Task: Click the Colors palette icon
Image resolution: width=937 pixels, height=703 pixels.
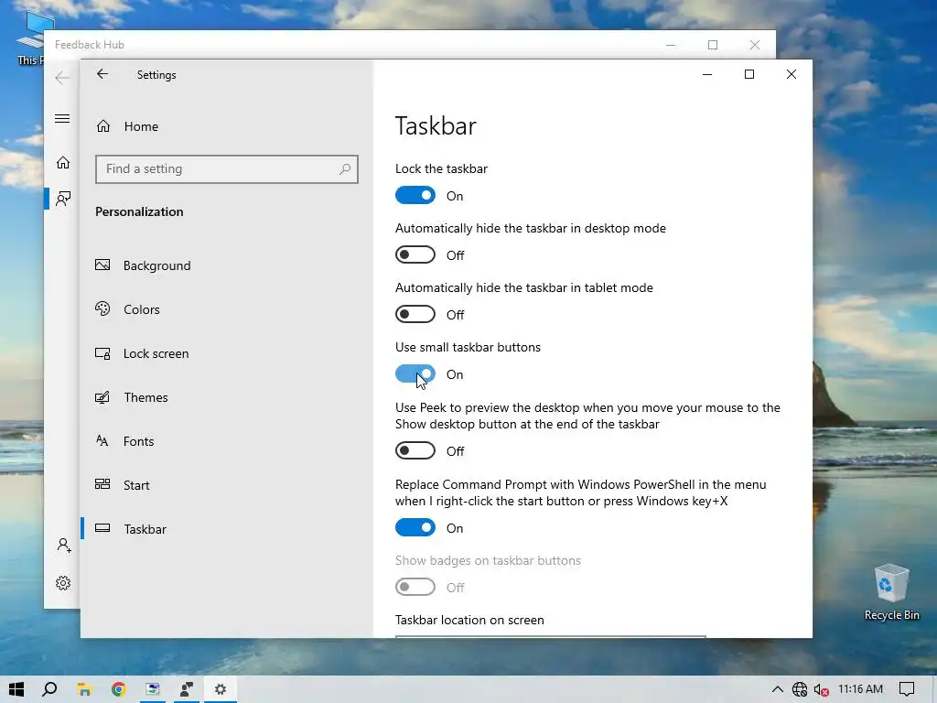Action: tap(102, 308)
